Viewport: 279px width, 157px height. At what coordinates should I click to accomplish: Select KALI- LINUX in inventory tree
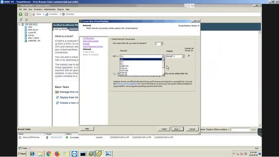[x=34, y=38]
